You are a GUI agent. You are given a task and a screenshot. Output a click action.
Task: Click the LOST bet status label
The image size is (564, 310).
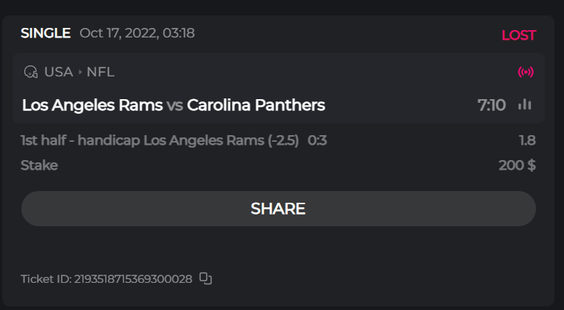[518, 35]
